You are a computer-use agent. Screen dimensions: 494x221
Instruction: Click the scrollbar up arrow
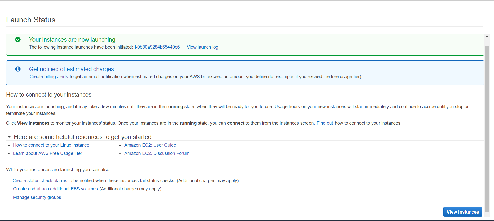point(487,37)
